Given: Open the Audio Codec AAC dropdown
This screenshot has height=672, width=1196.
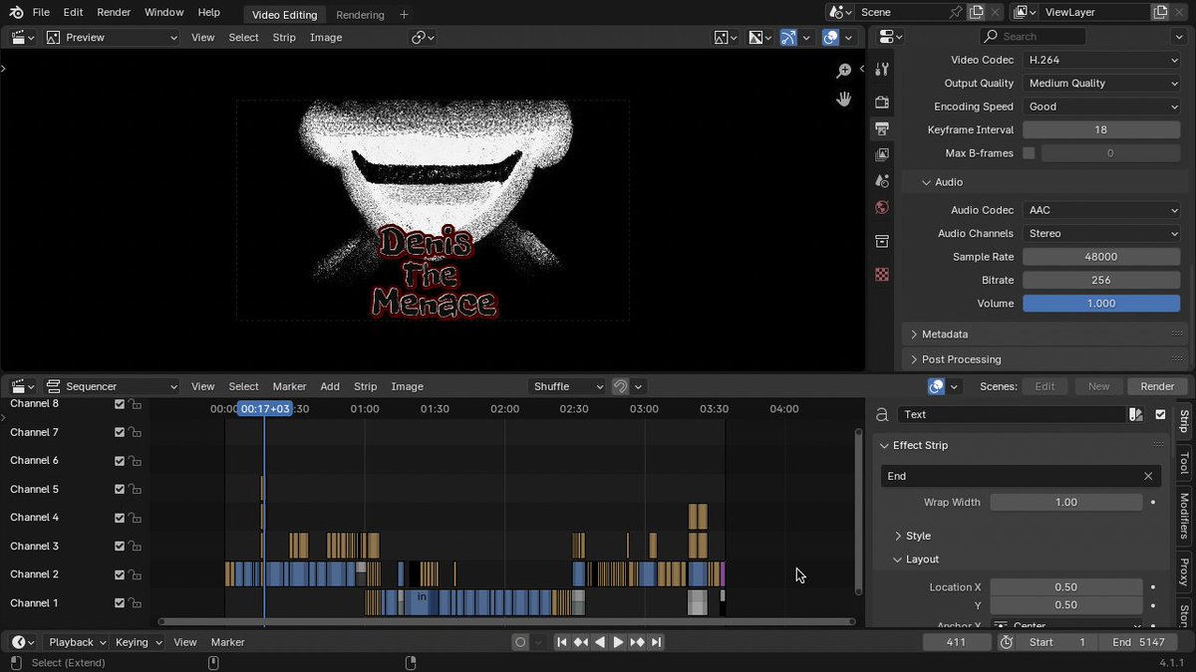Looking at the screenshot, I should (1101, 210).
